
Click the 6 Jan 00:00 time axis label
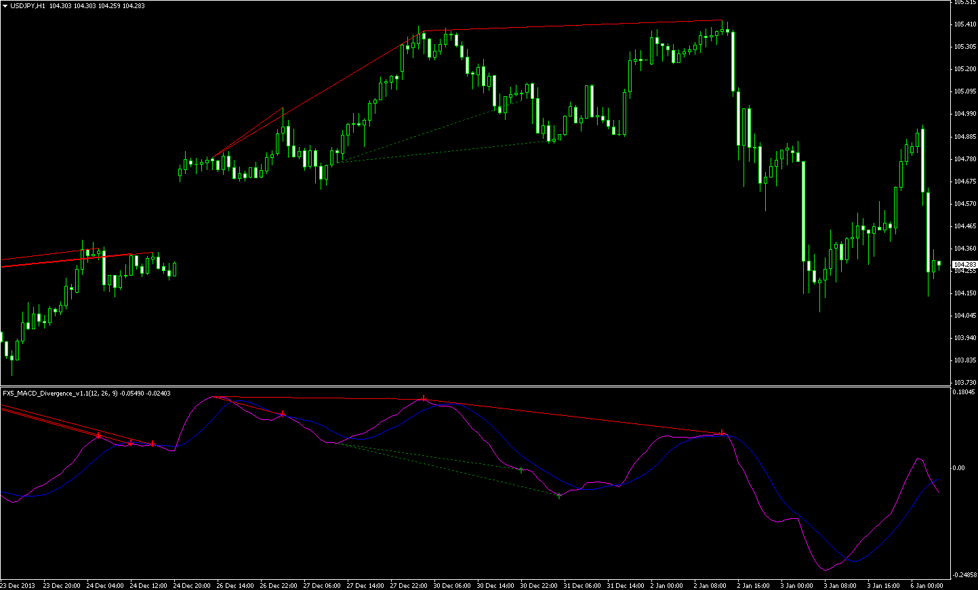pyautogui.click(x=926, y=585)
